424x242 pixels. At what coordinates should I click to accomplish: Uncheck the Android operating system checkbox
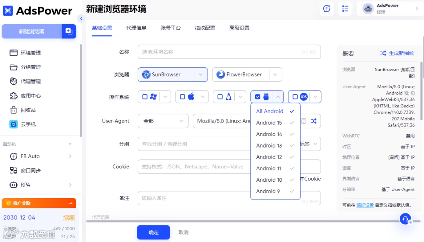258,97
